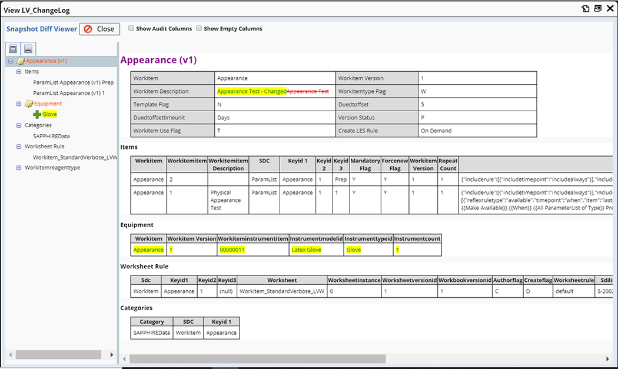Toggle the Workitemreagenttype tree node

18,168
